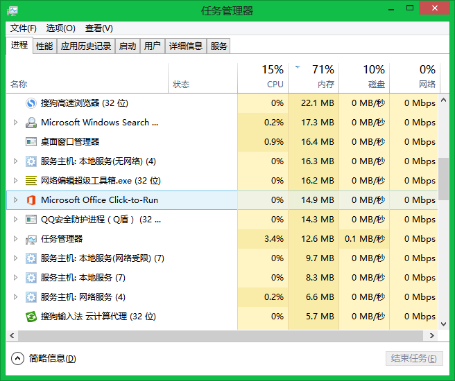455x381 pixels.
Task: Click the vertical scrollbar thumb
Action: click(x=443, y=179)
